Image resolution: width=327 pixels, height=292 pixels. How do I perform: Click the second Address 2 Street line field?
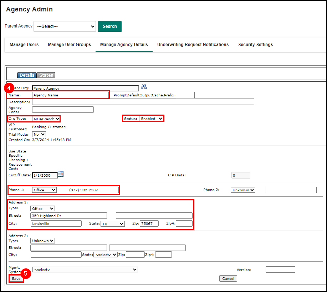[147, 248]
